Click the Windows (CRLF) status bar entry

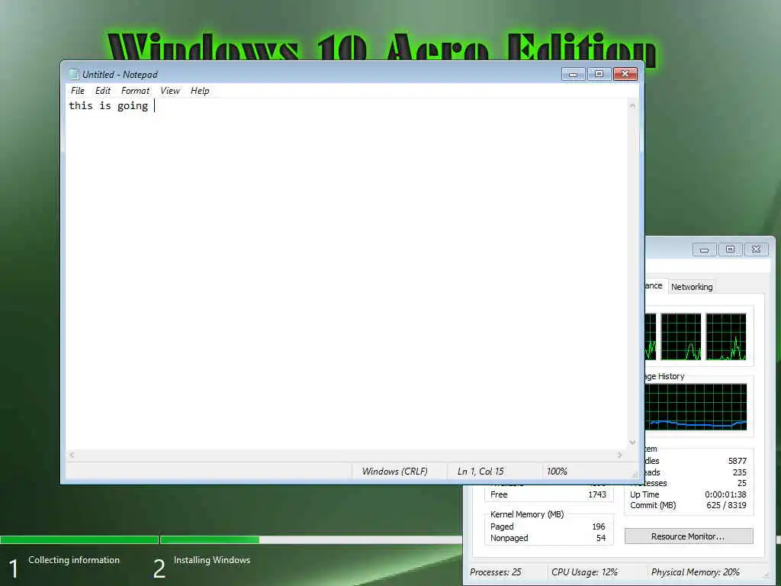[394, 471]
